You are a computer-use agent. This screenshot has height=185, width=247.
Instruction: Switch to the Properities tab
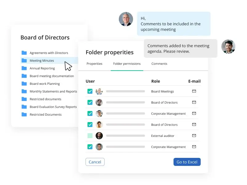click(x=94, y=64)
